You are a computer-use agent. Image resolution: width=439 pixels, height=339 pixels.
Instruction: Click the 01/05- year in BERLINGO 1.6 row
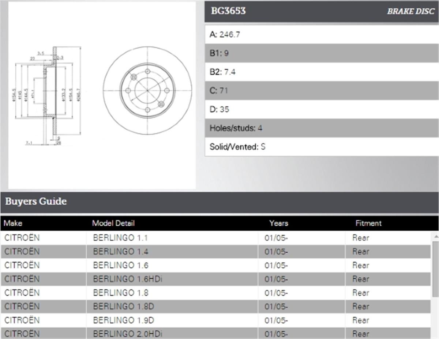point(276,265)
